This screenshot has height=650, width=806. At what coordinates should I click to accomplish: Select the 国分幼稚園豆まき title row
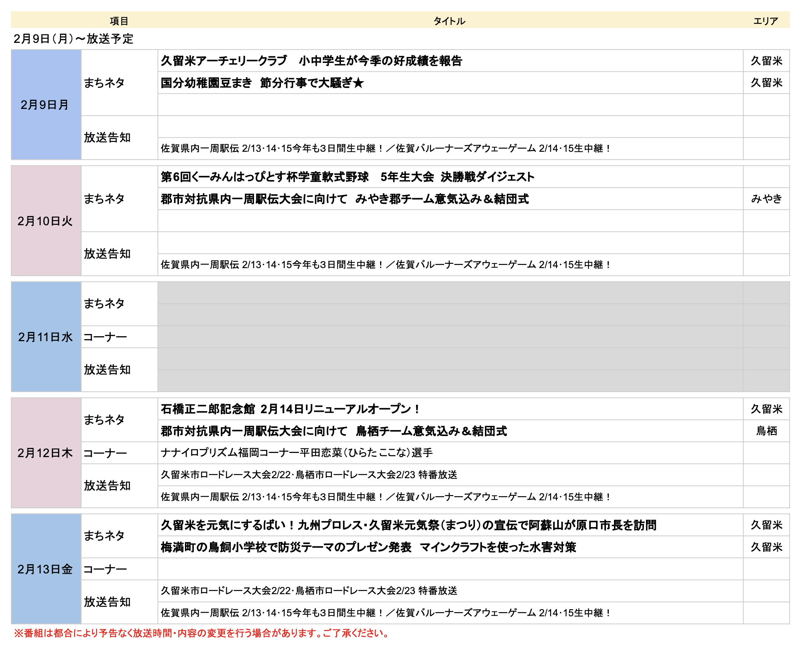[262, 83]
